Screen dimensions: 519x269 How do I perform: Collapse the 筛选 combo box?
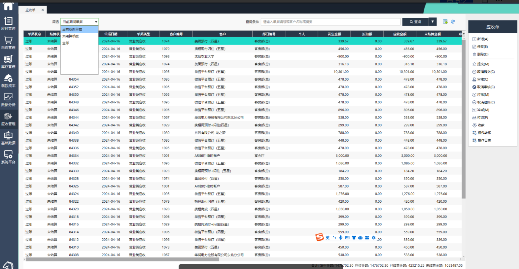coord(96,22)
